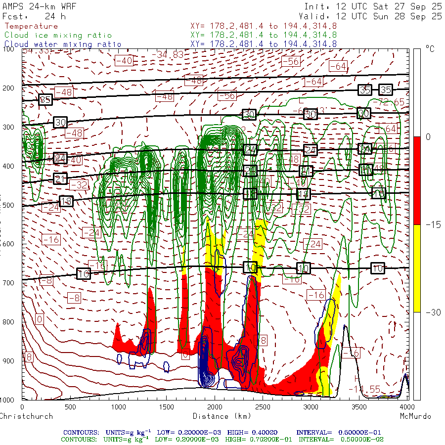
Task: Pick the yellow colorbar segment between -15 and -30
Action: [x=417, y=268]
